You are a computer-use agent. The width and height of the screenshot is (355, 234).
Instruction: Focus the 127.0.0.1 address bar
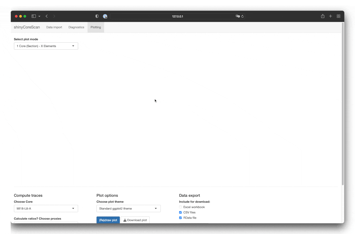point(177,16)
